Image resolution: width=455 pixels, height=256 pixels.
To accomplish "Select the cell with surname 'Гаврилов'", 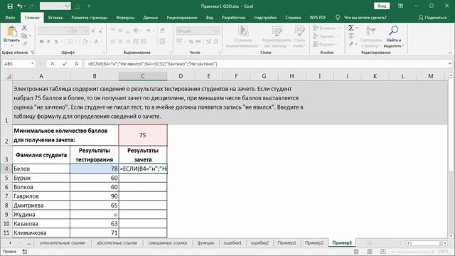I will [x=41, y=196].
